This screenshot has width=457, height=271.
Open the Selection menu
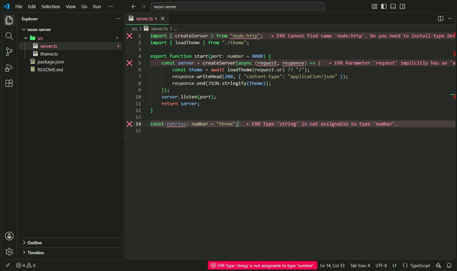point(51,6)
